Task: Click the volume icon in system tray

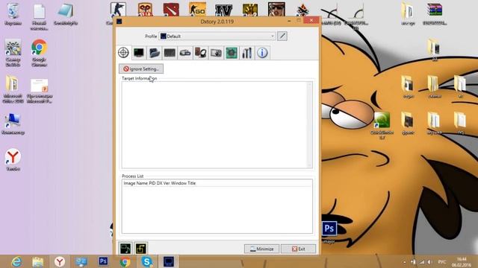Action: [x=429, y=262]
